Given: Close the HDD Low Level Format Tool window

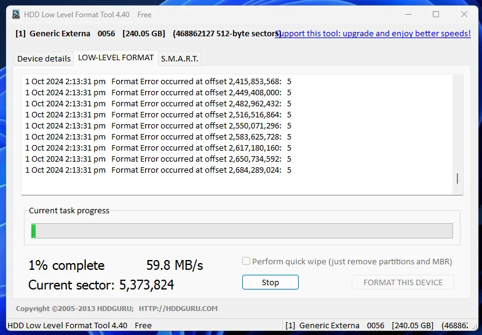Looking at the screenshot, I should [x=464, y=15].
